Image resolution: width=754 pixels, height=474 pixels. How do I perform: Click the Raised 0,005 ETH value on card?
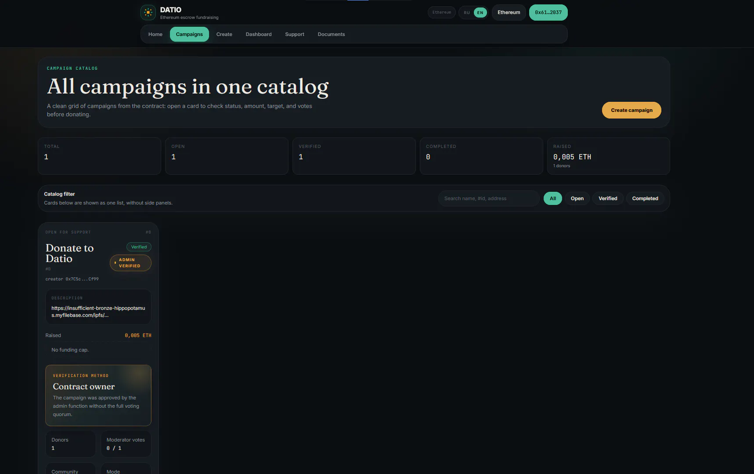pyautogui.click(x=138, y=335)
